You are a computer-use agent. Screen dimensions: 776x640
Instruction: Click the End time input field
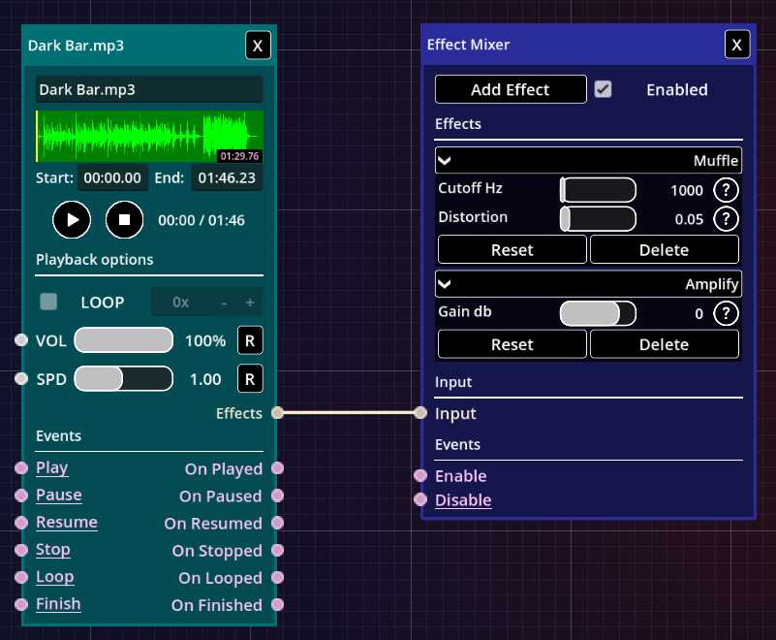[x=228, y=178]
